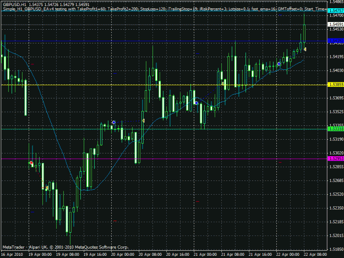Click the 19 Apr 16:00 time label

click(95, 255)
